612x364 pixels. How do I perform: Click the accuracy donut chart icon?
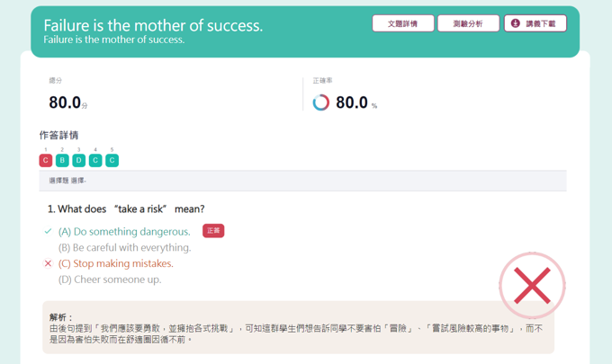321,102
